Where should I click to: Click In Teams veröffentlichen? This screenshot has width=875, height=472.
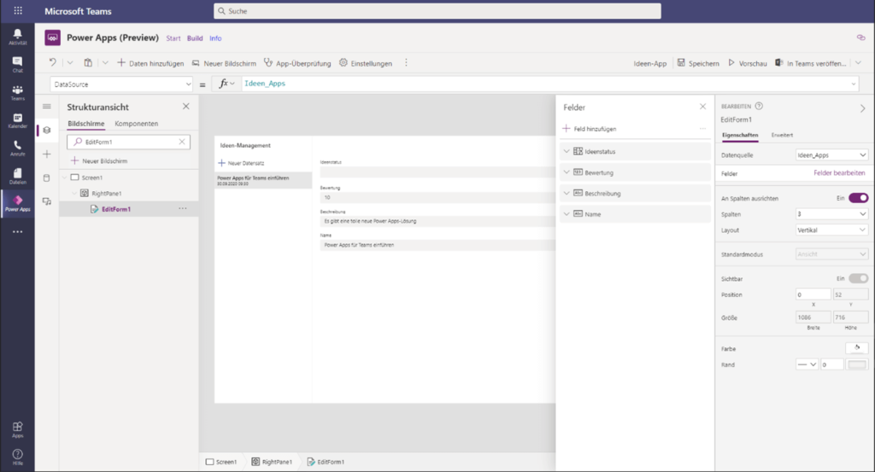810,63
